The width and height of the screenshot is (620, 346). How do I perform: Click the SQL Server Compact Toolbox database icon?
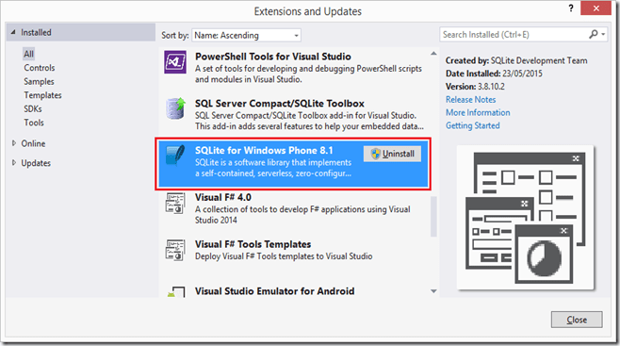point(175,108)
